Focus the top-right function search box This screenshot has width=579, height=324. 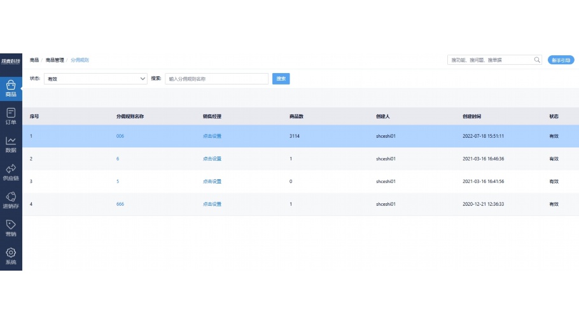tap(489, 60)
